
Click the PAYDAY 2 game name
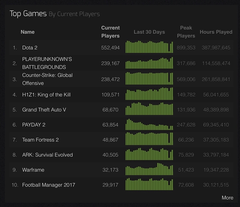pyautogui.click(x=34, y=125)
